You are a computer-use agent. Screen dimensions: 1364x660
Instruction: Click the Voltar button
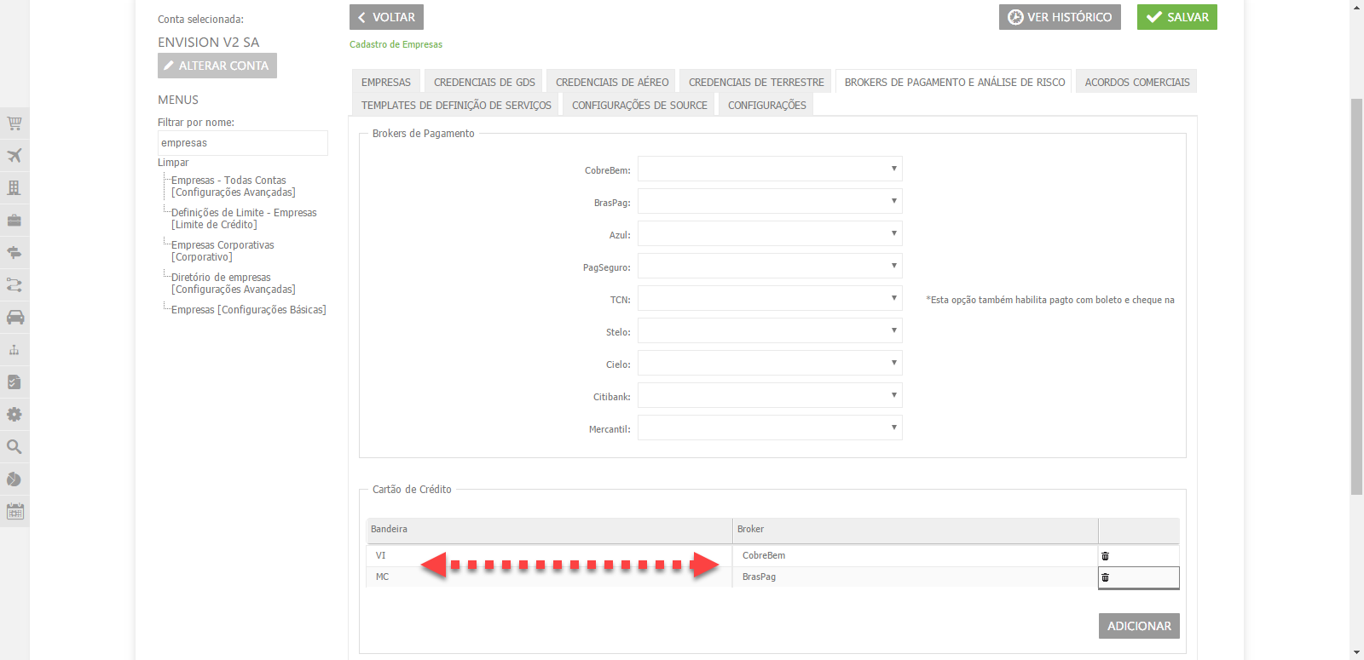[x=386, y=17]
